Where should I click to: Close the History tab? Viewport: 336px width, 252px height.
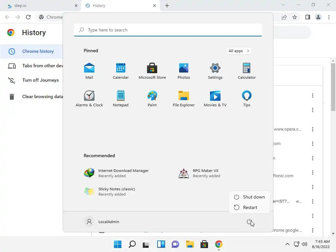[x=155, y=6]
